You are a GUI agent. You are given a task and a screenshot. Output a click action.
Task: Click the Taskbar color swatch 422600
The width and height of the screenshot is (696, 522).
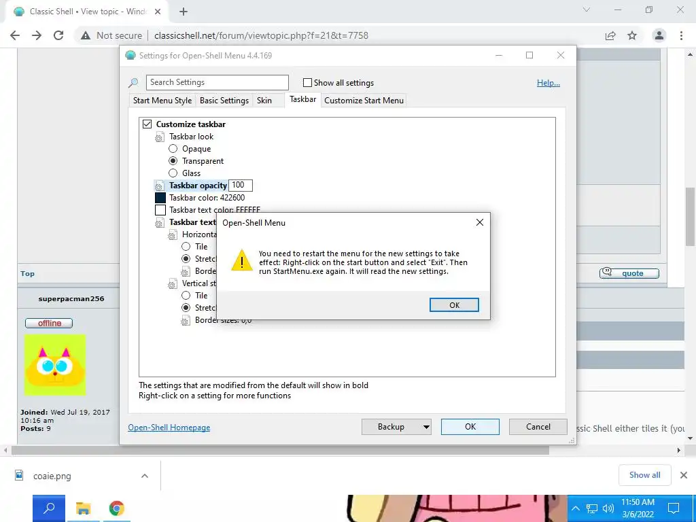[160, 198]
